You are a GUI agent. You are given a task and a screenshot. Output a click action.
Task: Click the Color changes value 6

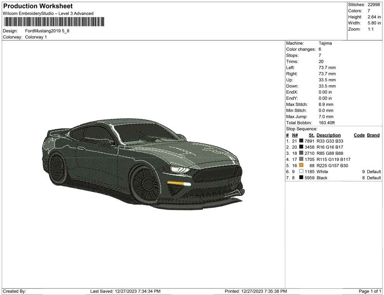coord(320,50)
